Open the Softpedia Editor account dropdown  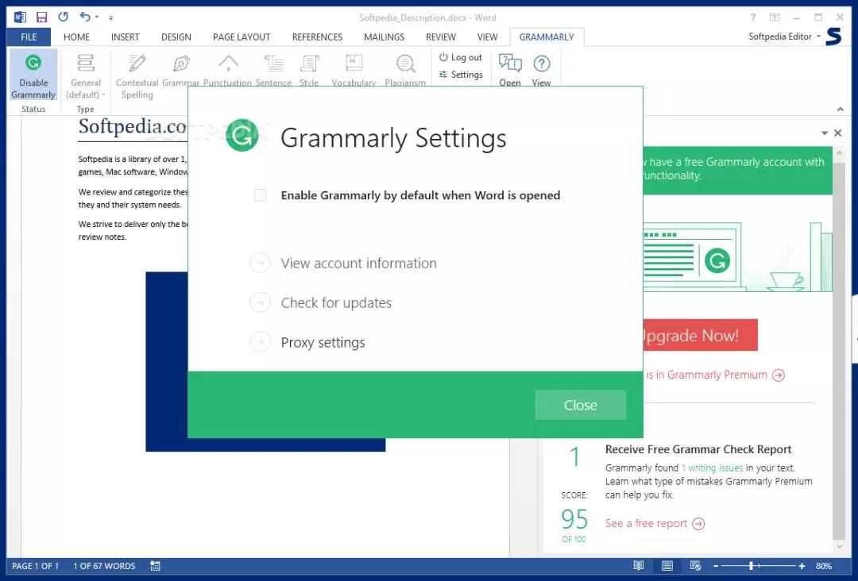coord(785,37)
